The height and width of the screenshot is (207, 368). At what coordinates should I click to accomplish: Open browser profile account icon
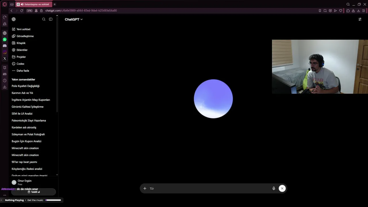(x=353, y=11)
